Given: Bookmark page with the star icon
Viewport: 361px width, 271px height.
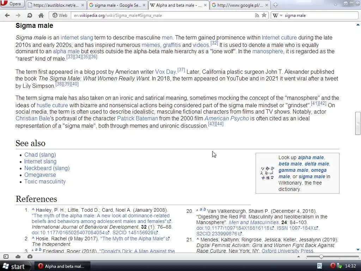Looking at the screenshot, I should point(264,15).
